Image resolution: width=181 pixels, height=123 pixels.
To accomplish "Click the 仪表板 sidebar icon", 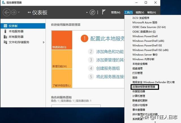I will click(5, 26).
